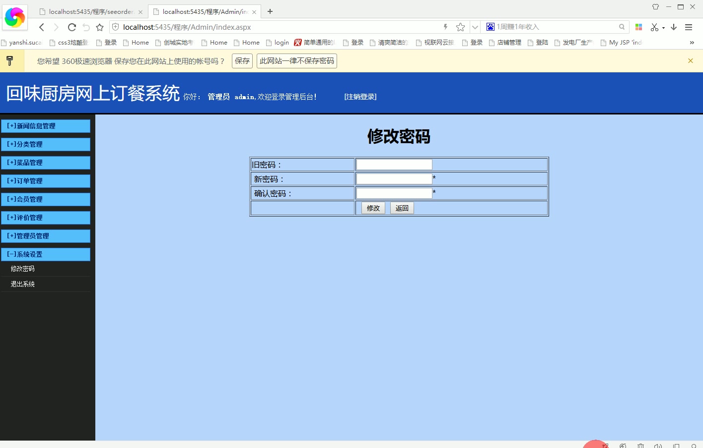Click 此网站一律不保存密码 button
703x448 pixels.
tap(297, 61)
